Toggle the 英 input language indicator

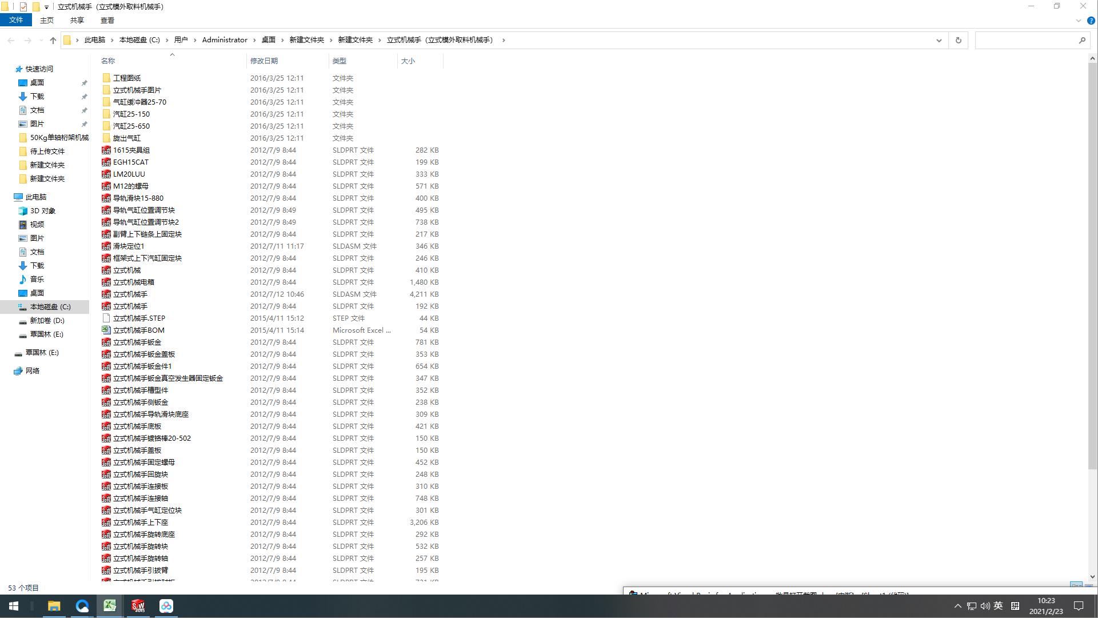click(998, 606)
